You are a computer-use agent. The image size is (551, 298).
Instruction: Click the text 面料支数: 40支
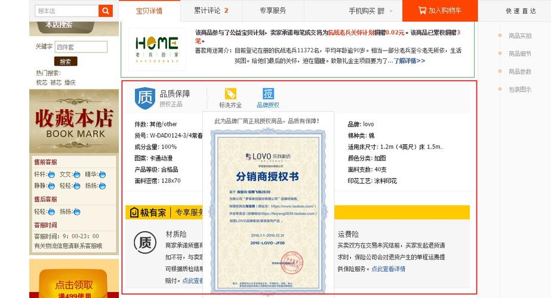tap(367, 169)
